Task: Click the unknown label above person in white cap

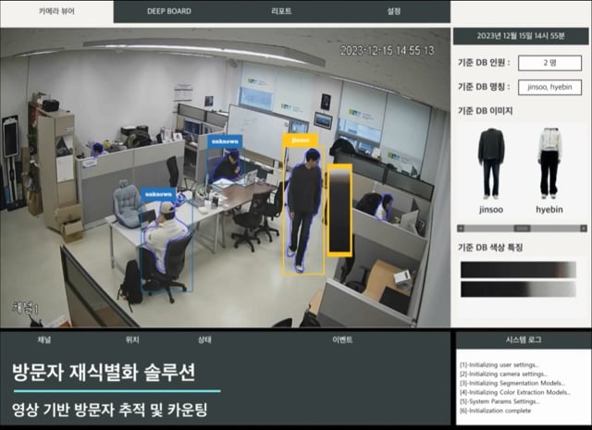Action: click(158, 194)
